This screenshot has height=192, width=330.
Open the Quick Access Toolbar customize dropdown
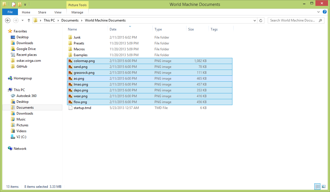pyautogui.click(x=25, y=4)
